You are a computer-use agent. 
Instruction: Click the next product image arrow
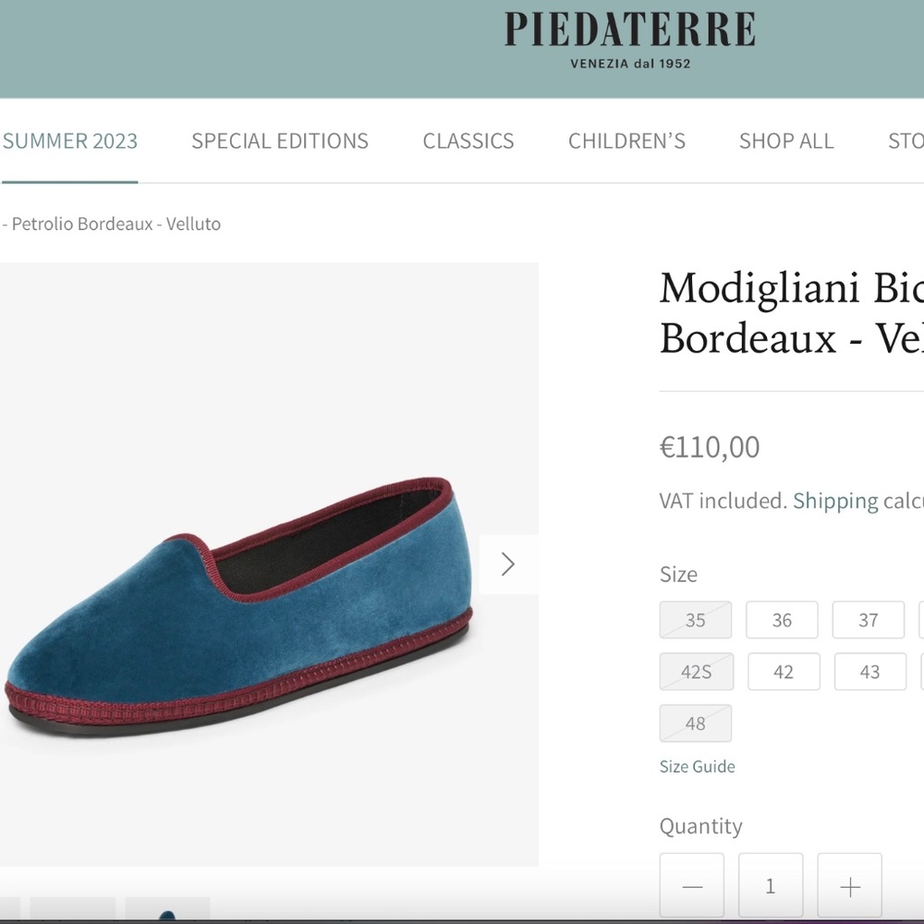click(507, 564)
